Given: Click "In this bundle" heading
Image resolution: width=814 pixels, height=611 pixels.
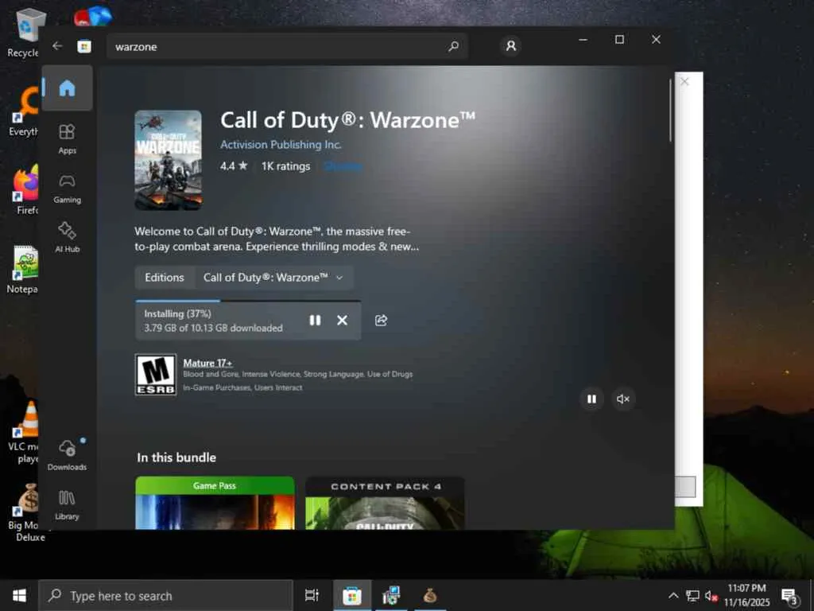Looking at the screenshot, I should click(176, 457).
